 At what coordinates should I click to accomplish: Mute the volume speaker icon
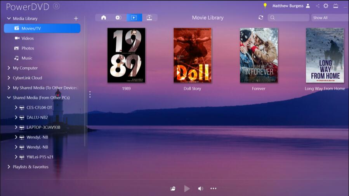coord(201,189)
